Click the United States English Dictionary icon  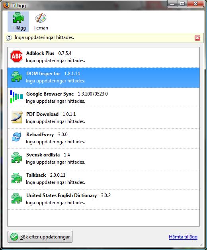coord(17,198)
